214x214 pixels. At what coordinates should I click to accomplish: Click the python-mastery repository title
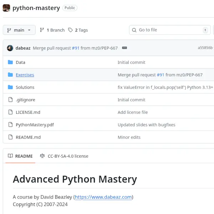(36, 8)
